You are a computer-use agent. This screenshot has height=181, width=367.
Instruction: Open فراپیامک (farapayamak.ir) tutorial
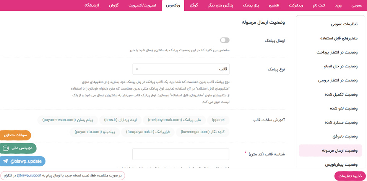pyautogui.click(x=148, y=132)
